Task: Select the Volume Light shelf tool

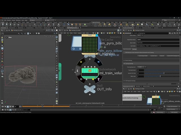Action: (121, 25)
